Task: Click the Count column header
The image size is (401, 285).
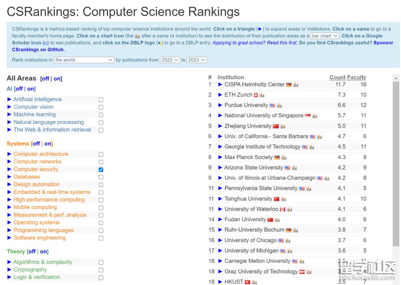Action: click(x=337, y=78)
